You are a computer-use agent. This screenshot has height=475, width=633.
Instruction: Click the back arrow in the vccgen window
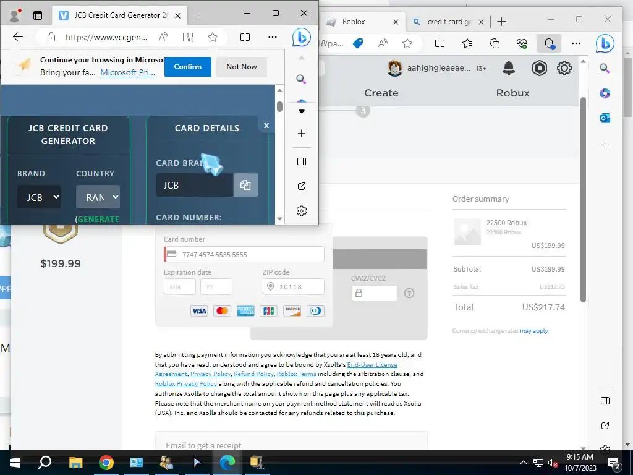coord(18,37)
